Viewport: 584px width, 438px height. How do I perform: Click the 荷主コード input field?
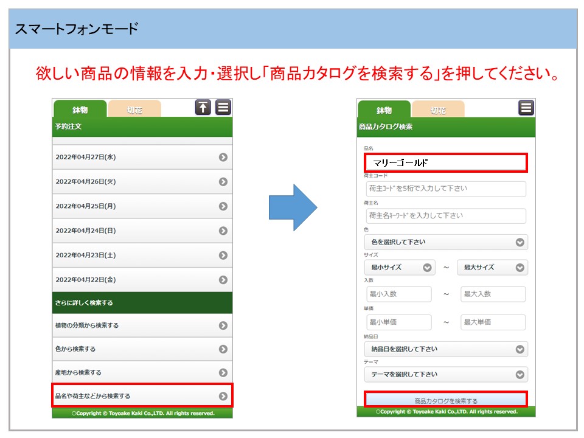[445, 189]
